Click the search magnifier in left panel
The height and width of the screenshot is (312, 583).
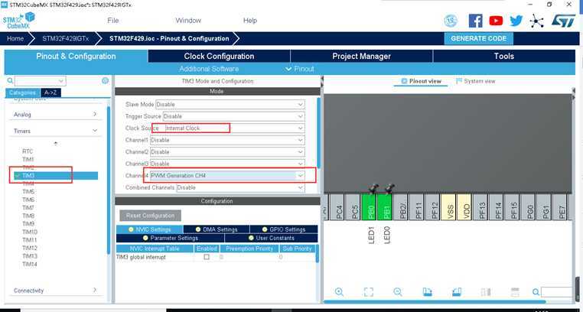[11, 80]
